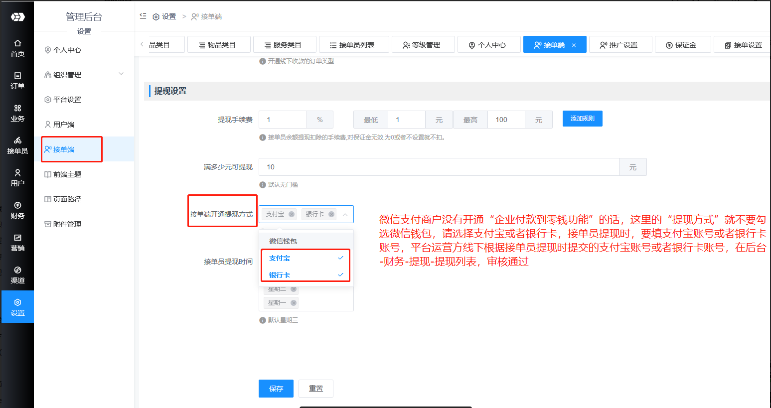The height and width of the screenshot is (408, 771).
Task: Uncheck 银行卡 in the dropdown list
Action: pos(306,274)
